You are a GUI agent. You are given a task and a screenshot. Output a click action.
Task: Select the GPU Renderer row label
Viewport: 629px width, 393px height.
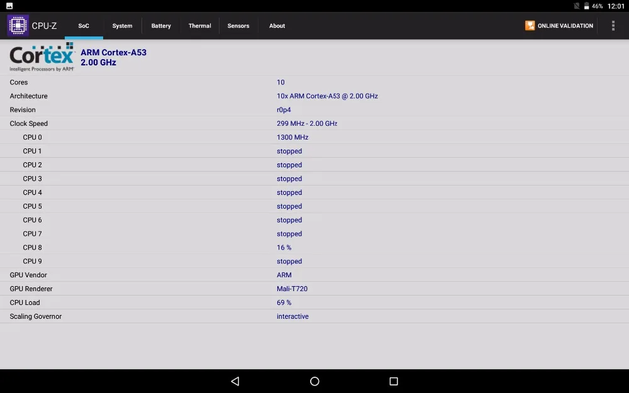coord(31,289)
